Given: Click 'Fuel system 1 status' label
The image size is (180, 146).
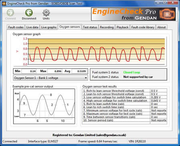Looking at the screenshot, I should (x=105, y=72).
